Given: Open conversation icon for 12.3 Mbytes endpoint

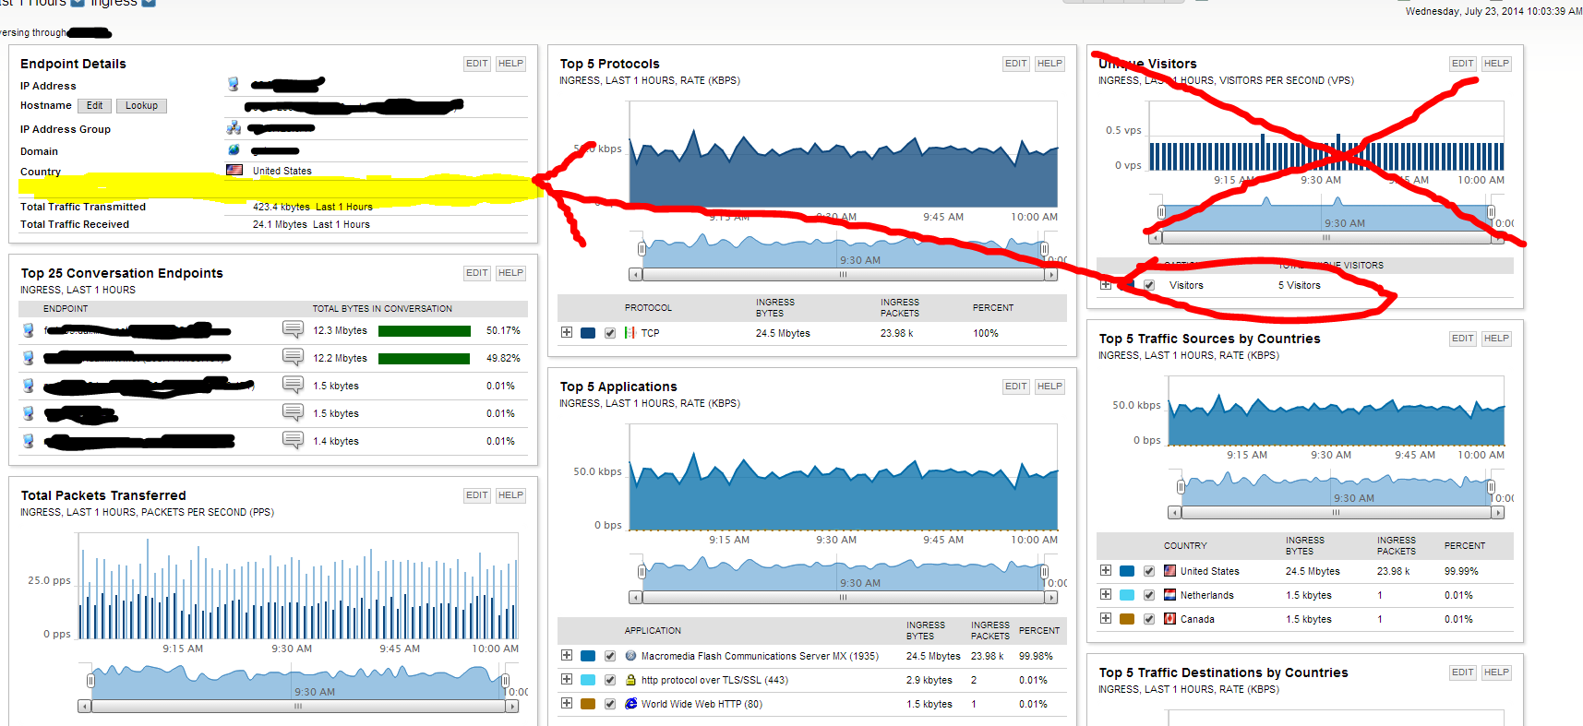Looking at the screenshot, I should pyautogui.click(x=293, y=329).
